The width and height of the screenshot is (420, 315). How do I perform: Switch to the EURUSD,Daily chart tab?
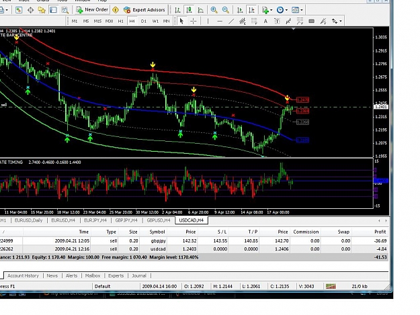click(29, 220)
